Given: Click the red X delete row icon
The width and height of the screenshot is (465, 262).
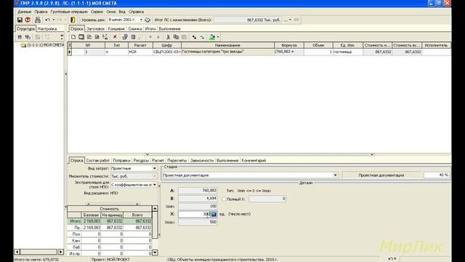Looking at the screenshot, I should pyautogui.click(x=115, y=37).
